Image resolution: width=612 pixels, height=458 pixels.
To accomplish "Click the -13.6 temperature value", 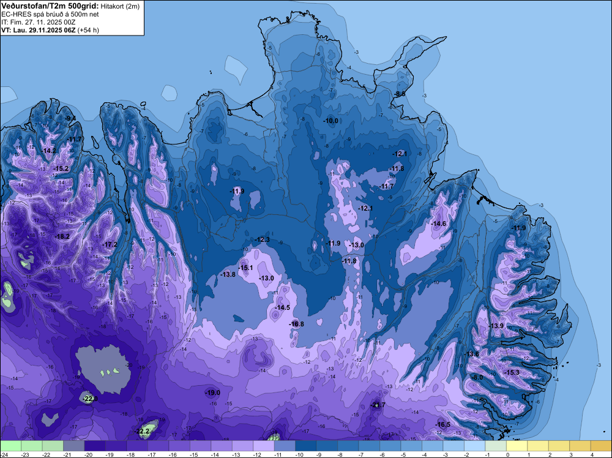I will tap(471, 354).
